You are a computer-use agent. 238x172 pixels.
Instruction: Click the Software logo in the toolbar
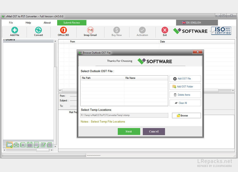coord(190,31)
